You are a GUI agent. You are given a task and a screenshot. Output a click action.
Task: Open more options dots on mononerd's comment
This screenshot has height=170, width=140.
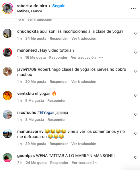[101, 58]
